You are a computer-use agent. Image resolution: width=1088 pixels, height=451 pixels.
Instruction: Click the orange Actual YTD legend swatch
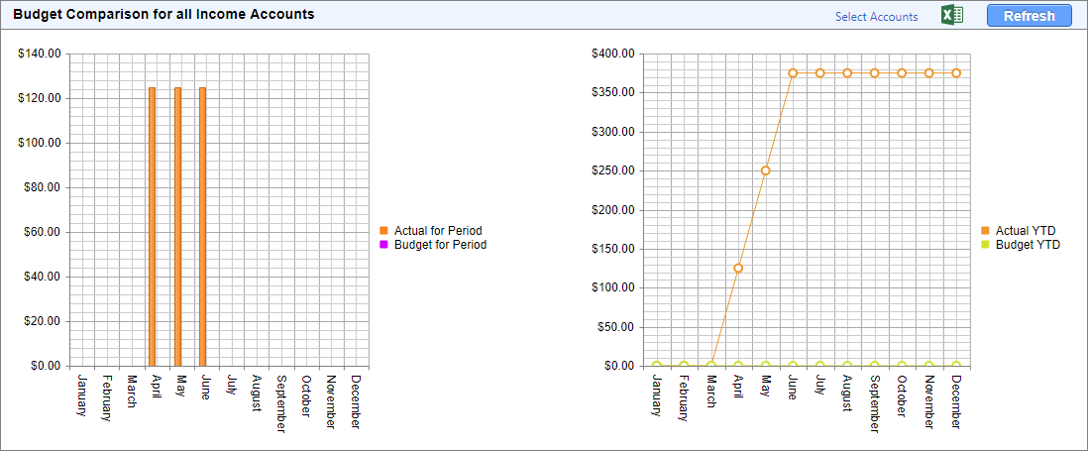click(x=985, y=231)
